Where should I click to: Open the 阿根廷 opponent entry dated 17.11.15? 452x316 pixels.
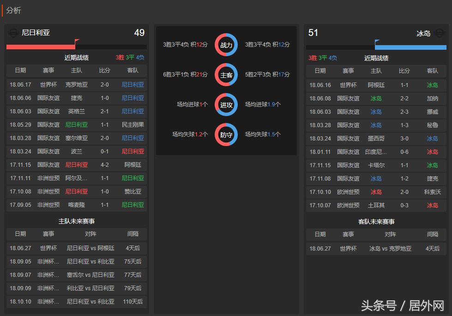click(133, 165)
